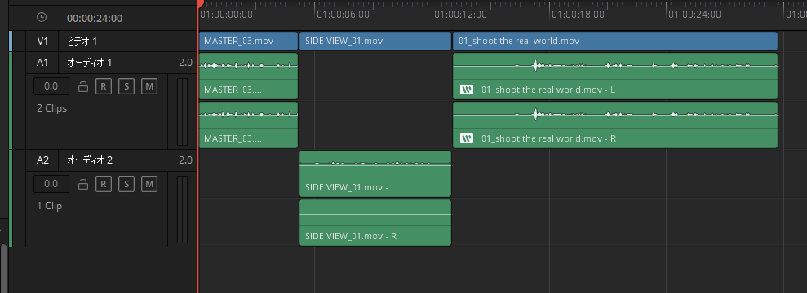
Task: Solo the A2 audio track
Action: (x=126, y=184)
